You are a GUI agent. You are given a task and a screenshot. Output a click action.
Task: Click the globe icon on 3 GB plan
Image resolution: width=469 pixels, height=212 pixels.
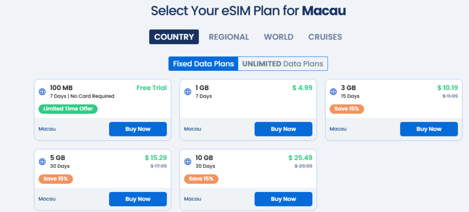pos(333,92)
